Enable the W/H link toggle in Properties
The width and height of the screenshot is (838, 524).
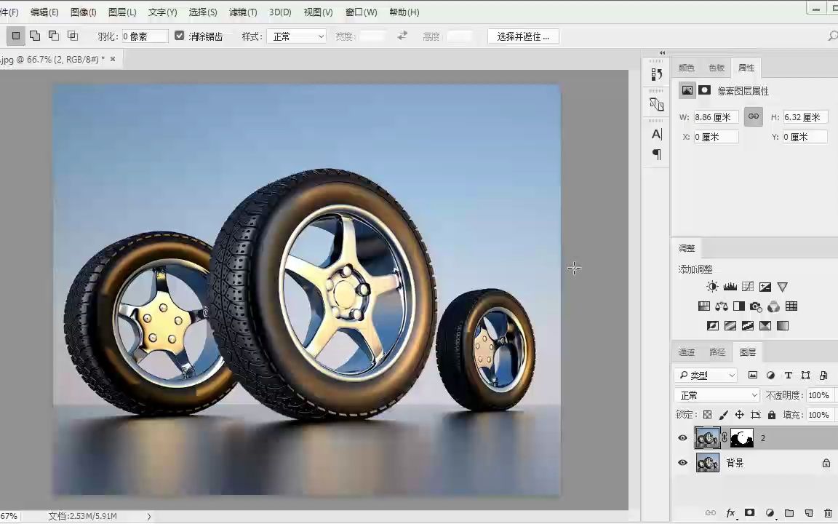pyautogui.click(x=754, y=116)
